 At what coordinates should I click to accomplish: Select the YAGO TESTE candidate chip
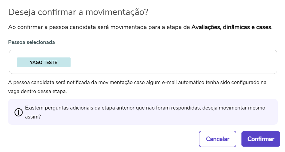pos(44,63)
